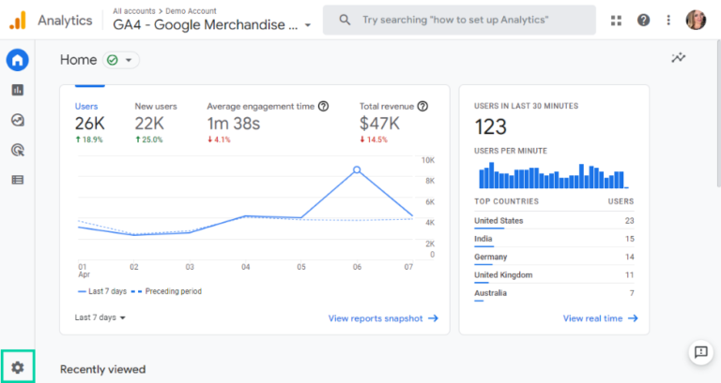Select the New users metric tab

pyautogui.click(x=156, y=123)
